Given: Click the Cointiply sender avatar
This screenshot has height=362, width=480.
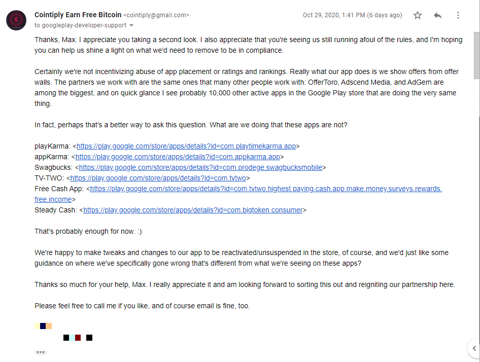Looking at the screenshot, I should coord(16,20).
